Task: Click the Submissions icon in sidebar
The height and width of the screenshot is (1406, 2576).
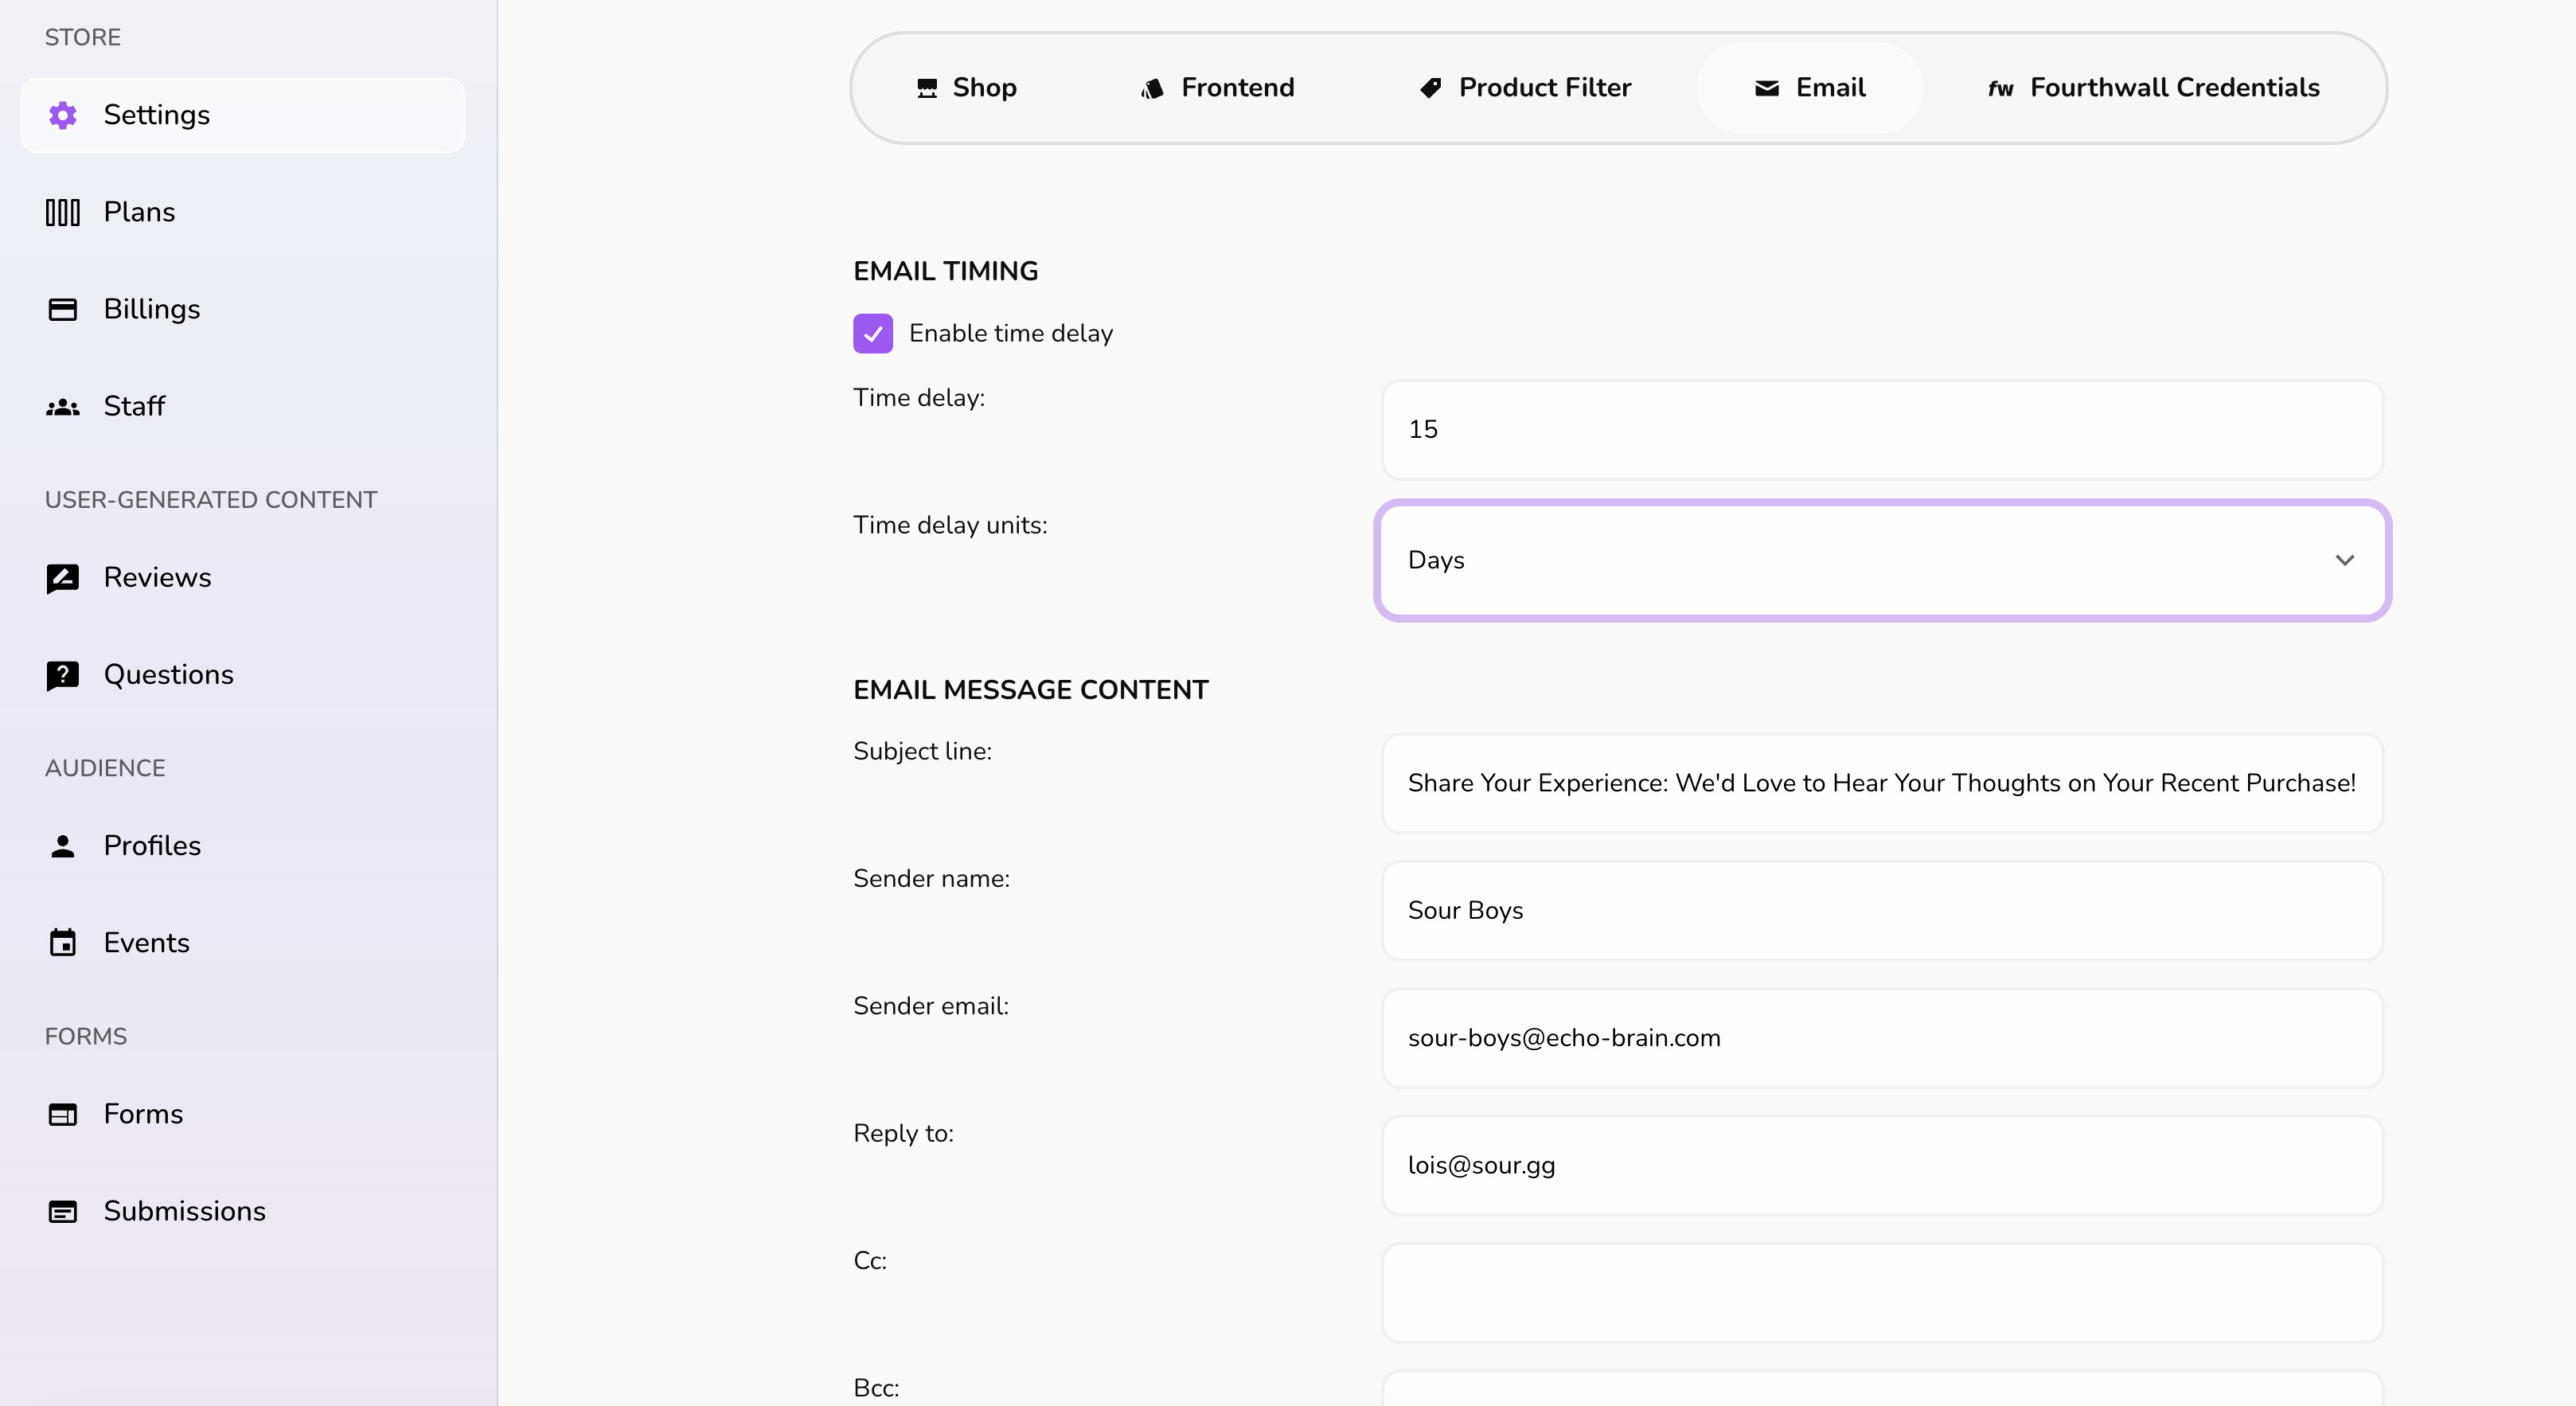Action: coord(60,1210)
